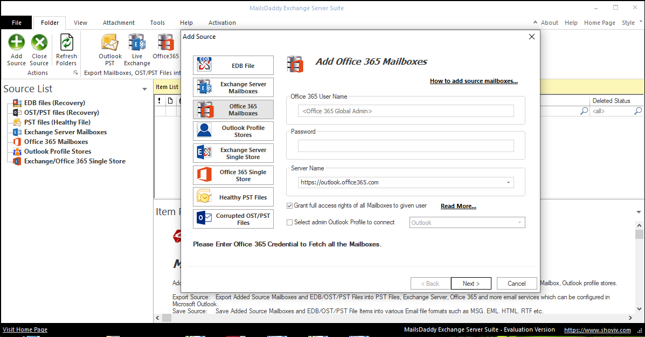
Task: Select Exchange Server Mailboxes source type
Action: point(233,87)
